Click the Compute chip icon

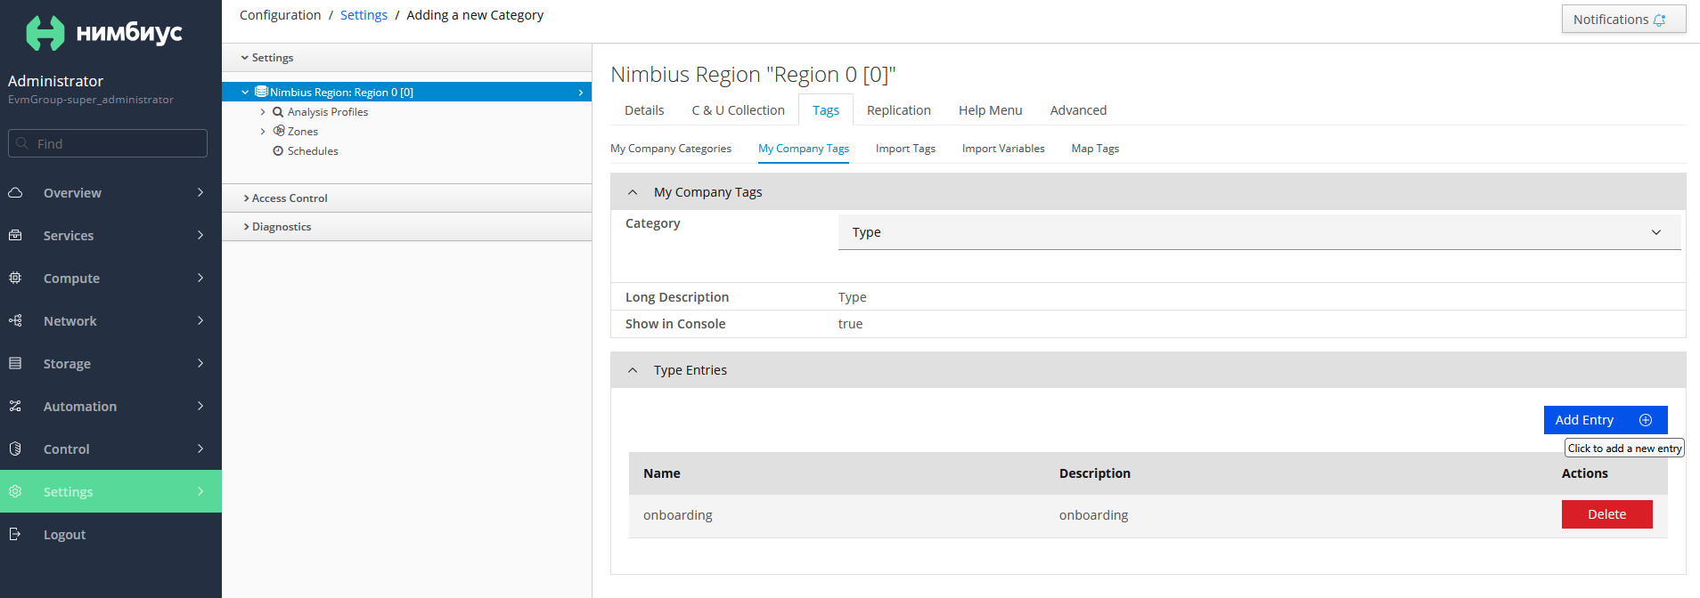tap(15, 278)
